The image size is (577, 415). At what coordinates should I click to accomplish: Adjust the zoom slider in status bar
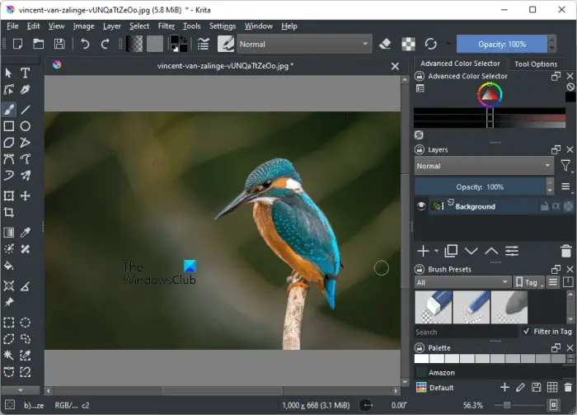coord(518,405)
